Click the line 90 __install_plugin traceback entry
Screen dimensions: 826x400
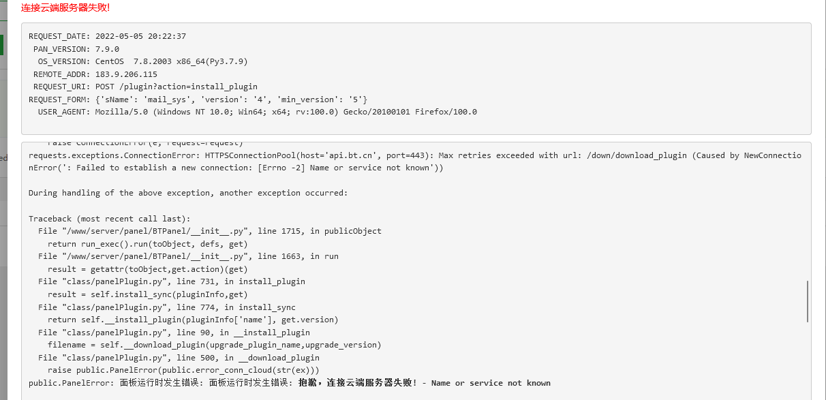[x=174, y=333]
